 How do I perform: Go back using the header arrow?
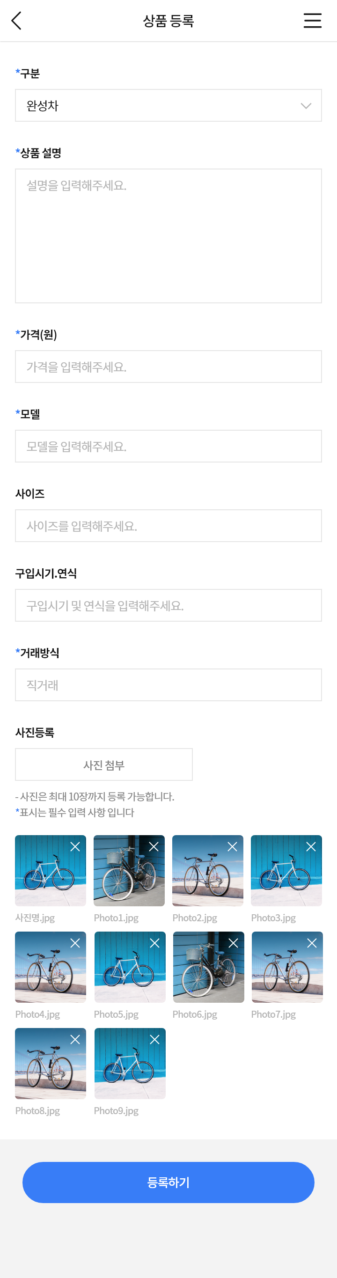click(16, 21)
